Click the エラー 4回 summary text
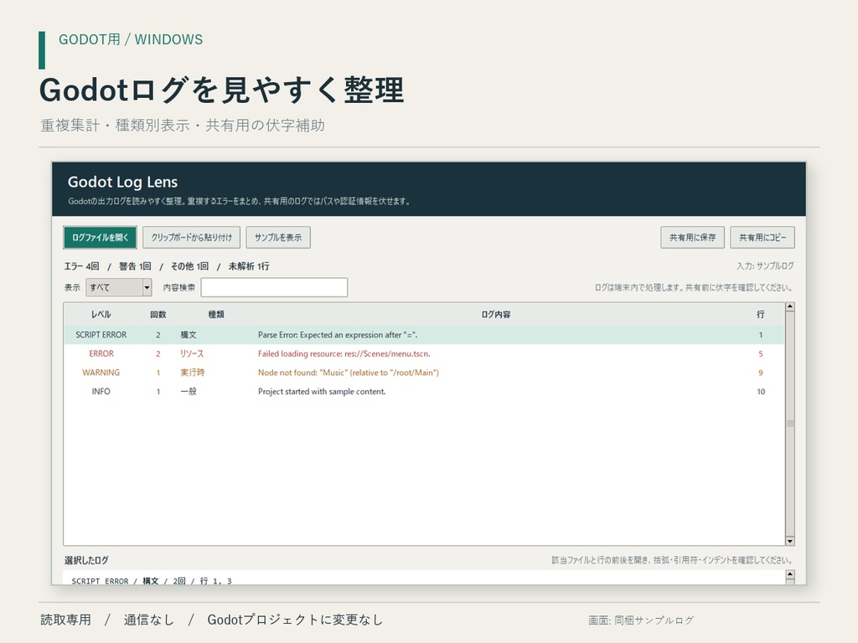The image size is (858, 643). (81, 266)
